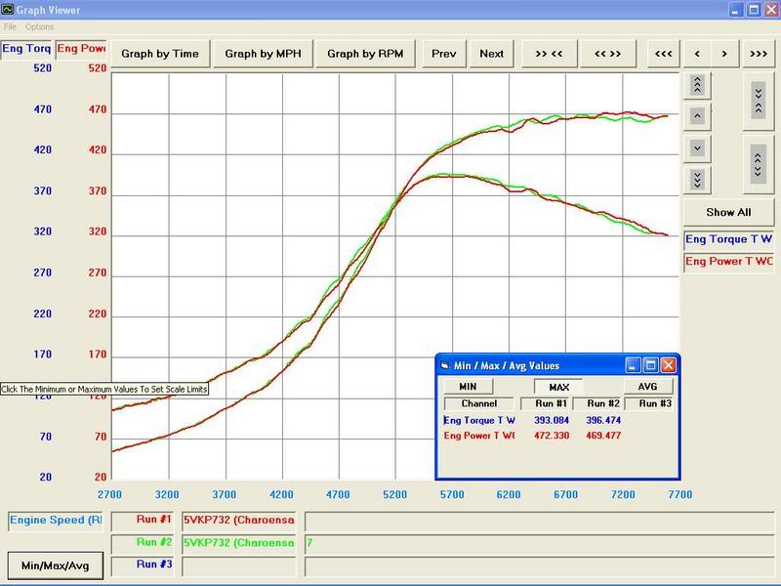Select Eng Power T WC channel in legend
Viewport: 781px width, 586px height.
pyautogui.click(x=728, y=261)
